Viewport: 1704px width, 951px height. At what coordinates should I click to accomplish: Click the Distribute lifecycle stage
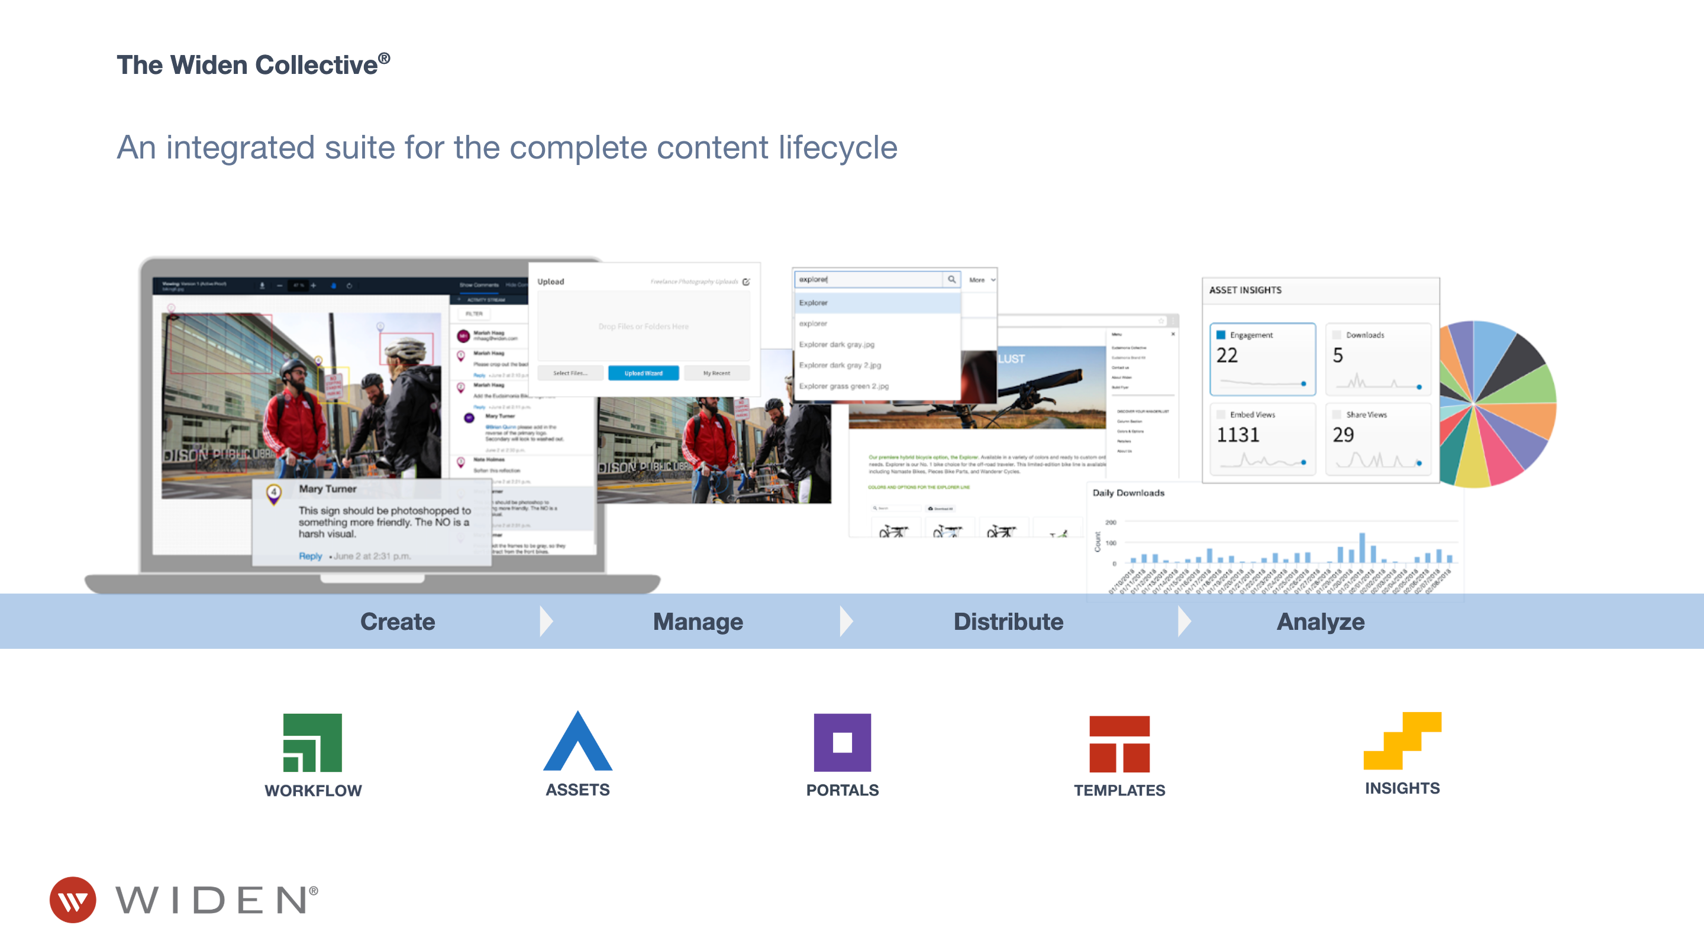(1008, 621)
